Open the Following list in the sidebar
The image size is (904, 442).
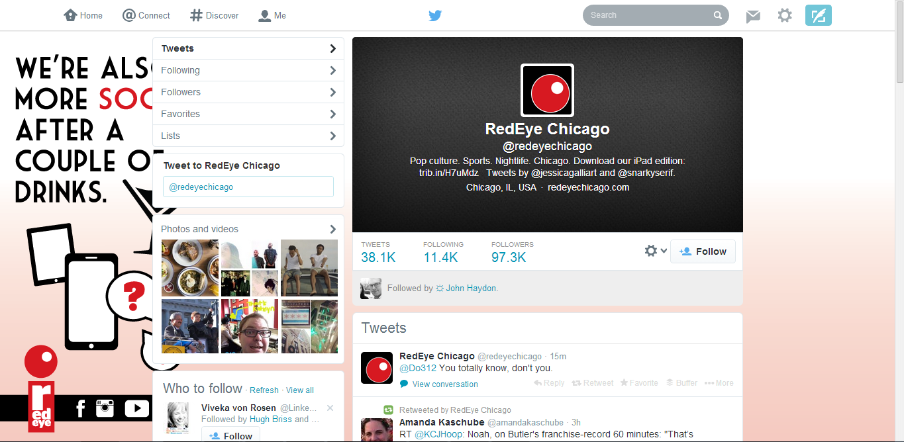[248, 70]
